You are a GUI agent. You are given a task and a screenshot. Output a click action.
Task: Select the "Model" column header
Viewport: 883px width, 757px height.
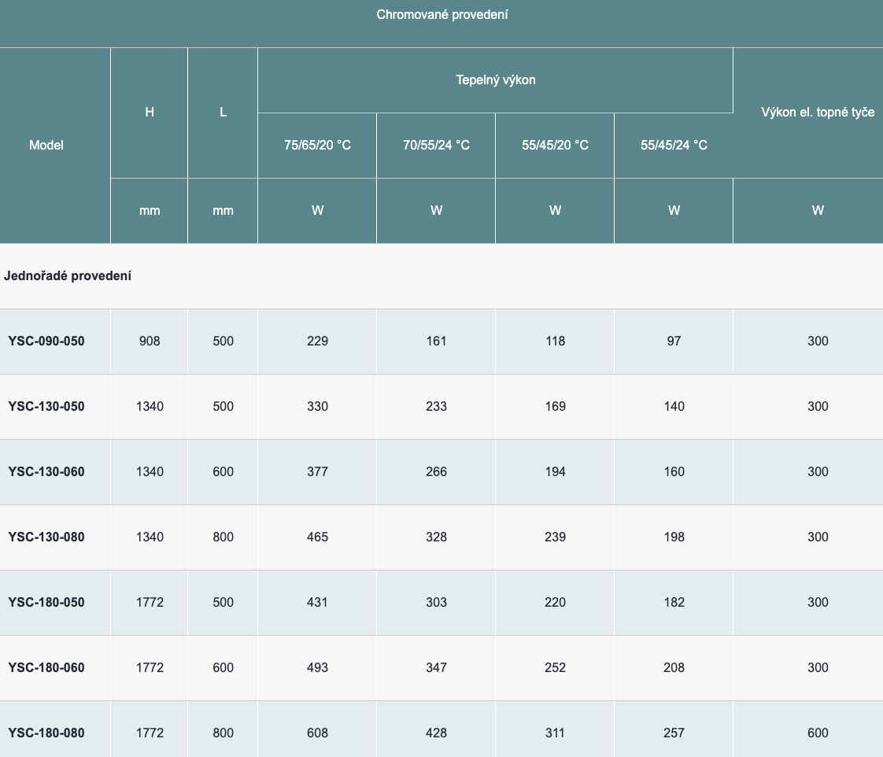[46, 145]
